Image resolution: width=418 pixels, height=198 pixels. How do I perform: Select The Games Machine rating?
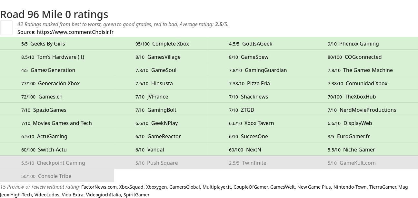pyautogui.click(x=368, y=70)
